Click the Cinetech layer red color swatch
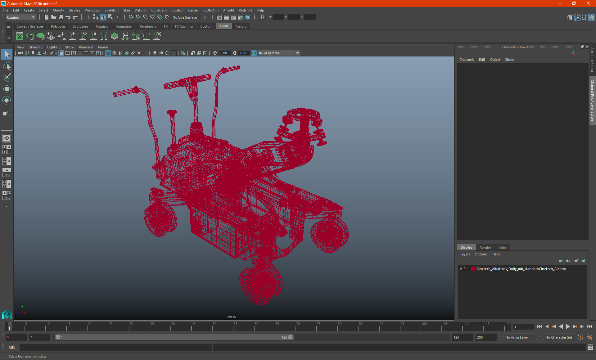 click(x=473, y=269)
